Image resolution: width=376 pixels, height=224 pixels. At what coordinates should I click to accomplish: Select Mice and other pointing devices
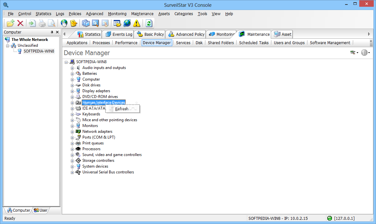109,120
